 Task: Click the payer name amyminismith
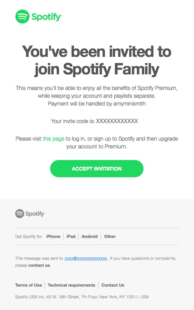129,104
